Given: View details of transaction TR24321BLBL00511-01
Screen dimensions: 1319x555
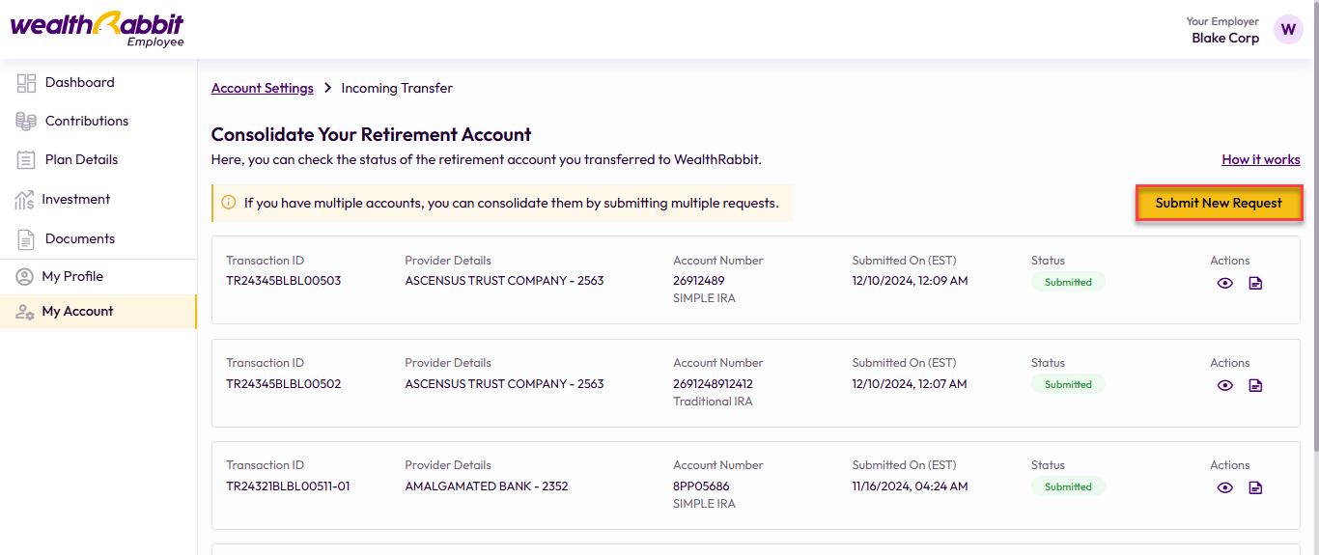Looking at the screenshot, I should pyautogui.click(x=1225, y=487).
